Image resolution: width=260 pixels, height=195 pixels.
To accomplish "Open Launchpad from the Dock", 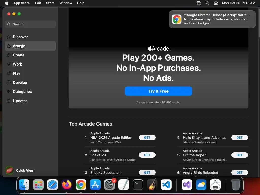I will pyautogui.click(x=38, y=185).
